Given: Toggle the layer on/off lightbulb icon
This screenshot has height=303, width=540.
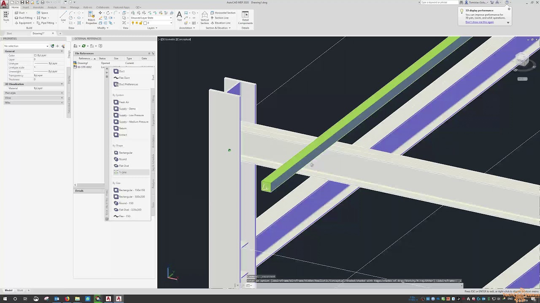Looking at the screenshot, I should 133,23.
